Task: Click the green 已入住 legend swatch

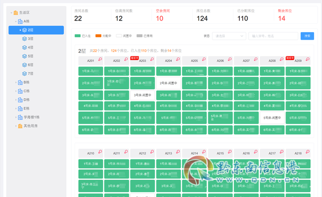Action: click(78, 36)
